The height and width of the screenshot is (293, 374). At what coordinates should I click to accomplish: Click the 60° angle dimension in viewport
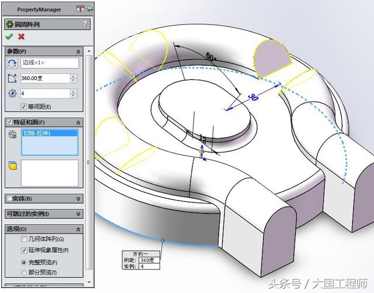[x=211, y=57]
